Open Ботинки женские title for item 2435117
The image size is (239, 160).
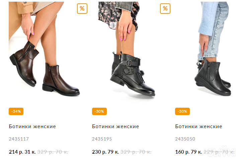click(x=32, y=126)
